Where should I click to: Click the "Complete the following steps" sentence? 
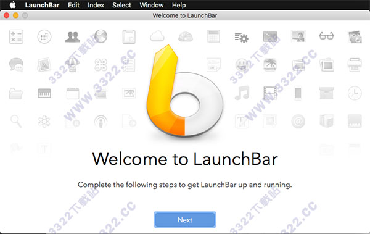tap(185, 185)
